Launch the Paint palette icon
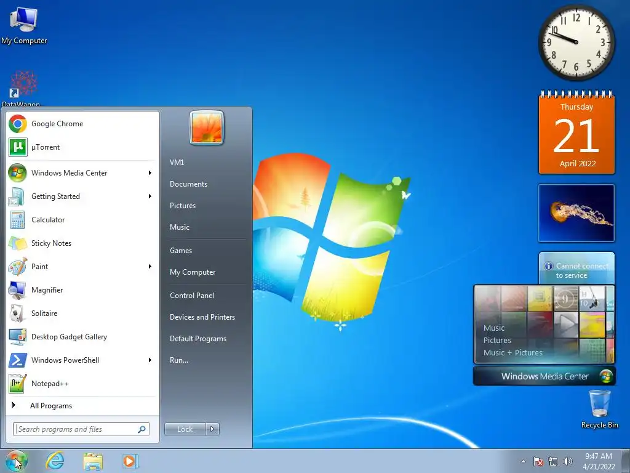This screenshot has height=473, width=630. pyautogui.click(x=17, y=266)
